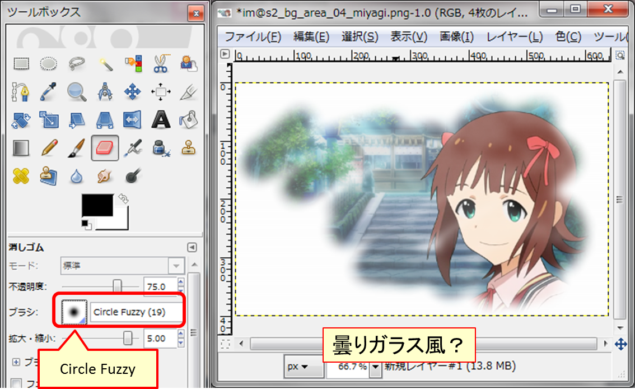Select the Select by Color tool
This screenshot has height=389, width=635.
point(133,63)
